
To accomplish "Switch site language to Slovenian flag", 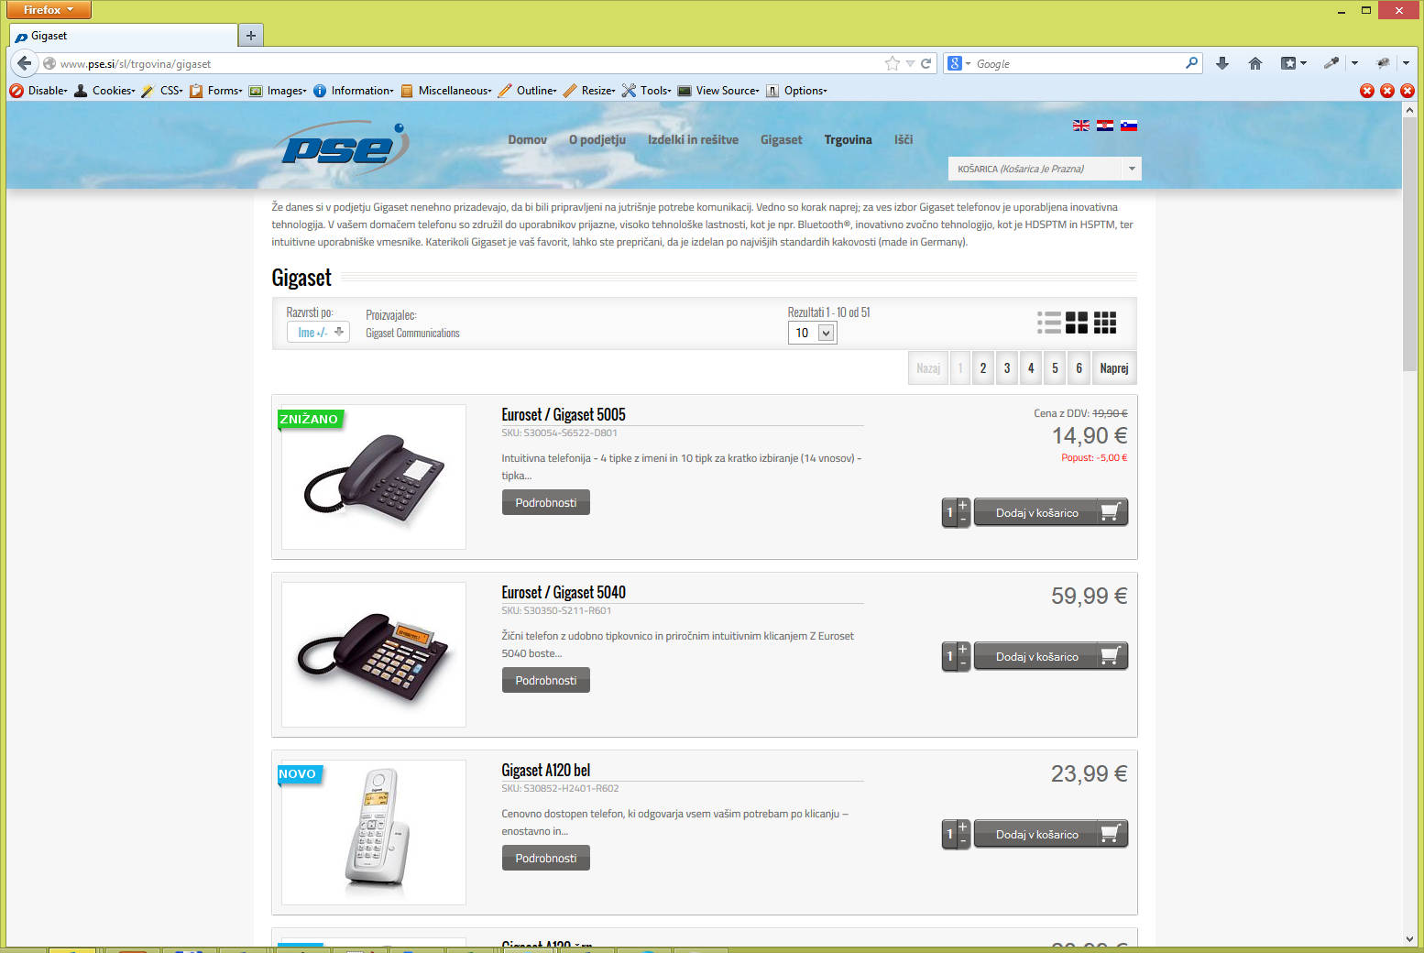I will coord(1129,126).
